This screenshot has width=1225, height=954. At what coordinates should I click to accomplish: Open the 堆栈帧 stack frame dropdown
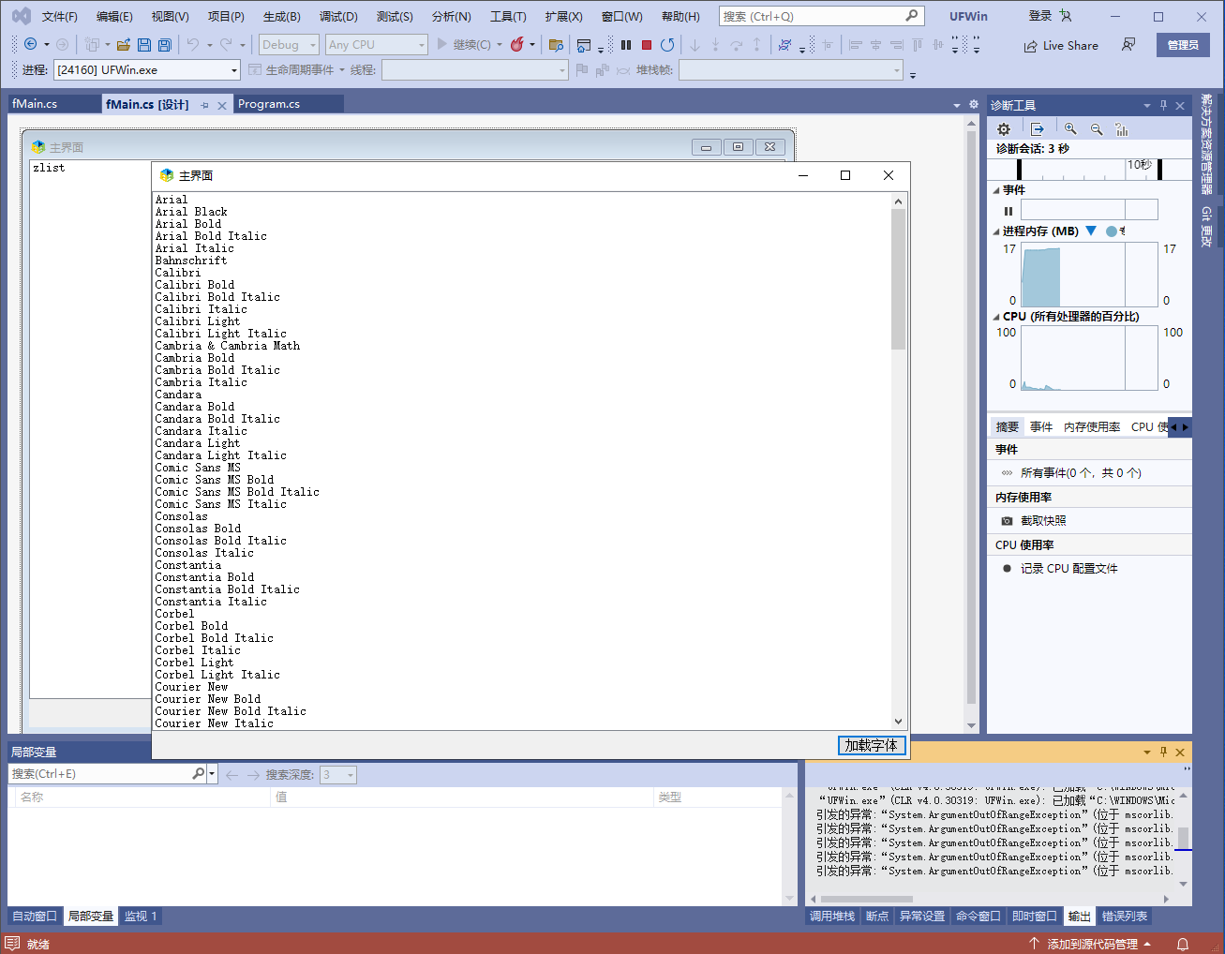(x=791, y=70)
